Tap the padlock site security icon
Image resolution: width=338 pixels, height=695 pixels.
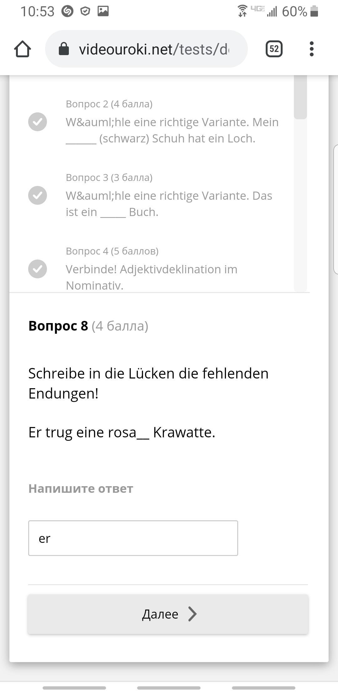tap(64, 49)
